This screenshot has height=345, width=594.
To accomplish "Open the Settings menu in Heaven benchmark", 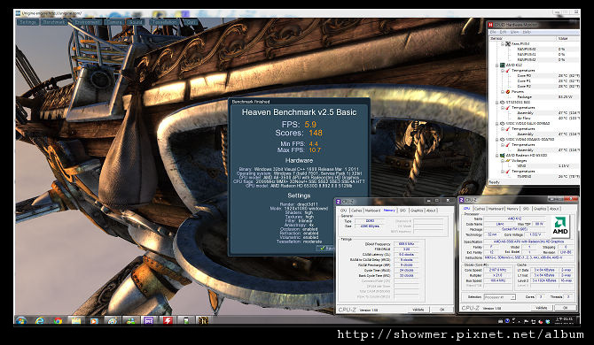I will (x=27, y=22).
